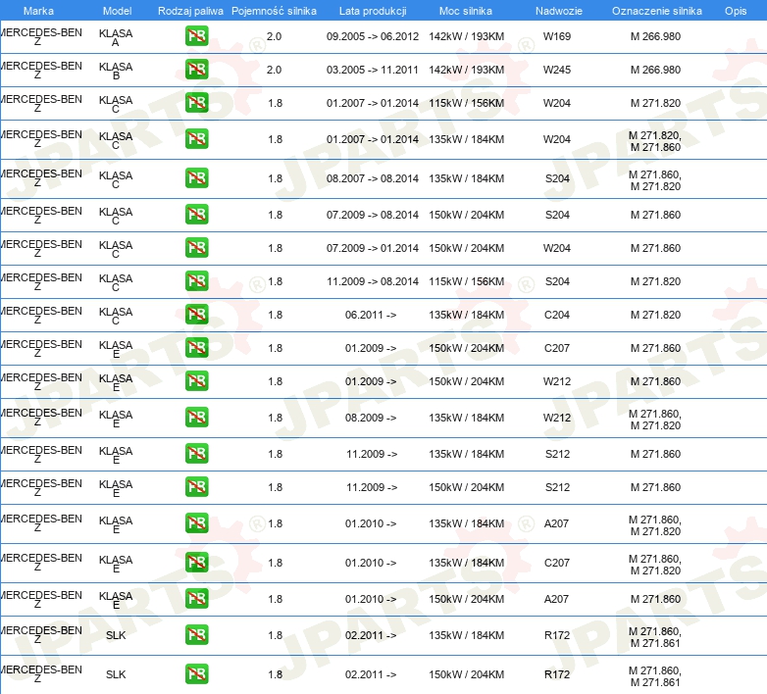
Task: Click the fuel icon for C207 135kW row
Action: point(196,563)
